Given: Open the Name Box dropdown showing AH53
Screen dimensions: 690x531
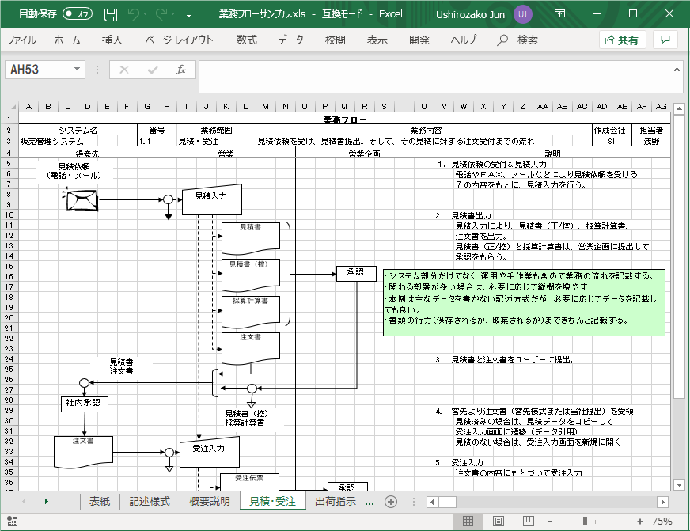Looking at the screenshot, I should (x=76, y=70).
